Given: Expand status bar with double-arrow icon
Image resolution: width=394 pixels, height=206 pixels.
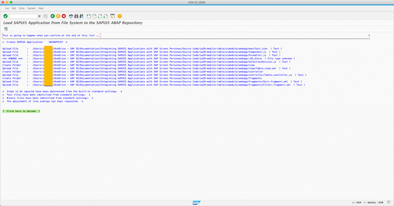Looking at the screenshot, I should point(353,203).
